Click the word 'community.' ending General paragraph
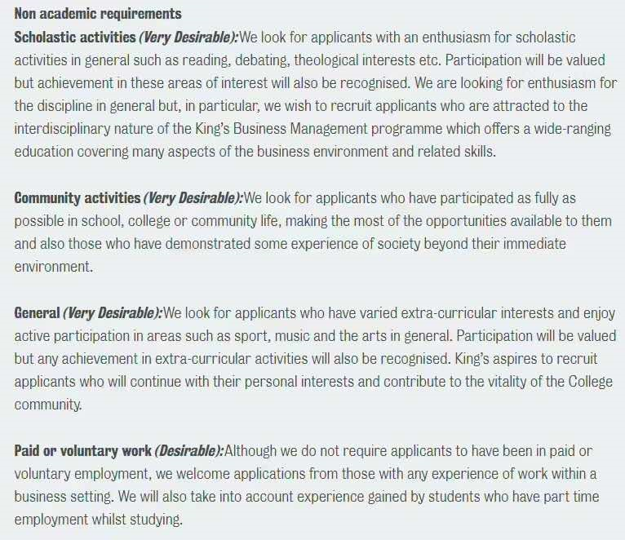The image size is (625, 540). [x=48, y=405]
